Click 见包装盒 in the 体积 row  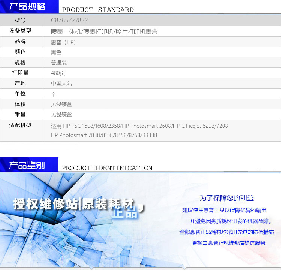click(61, 104)
